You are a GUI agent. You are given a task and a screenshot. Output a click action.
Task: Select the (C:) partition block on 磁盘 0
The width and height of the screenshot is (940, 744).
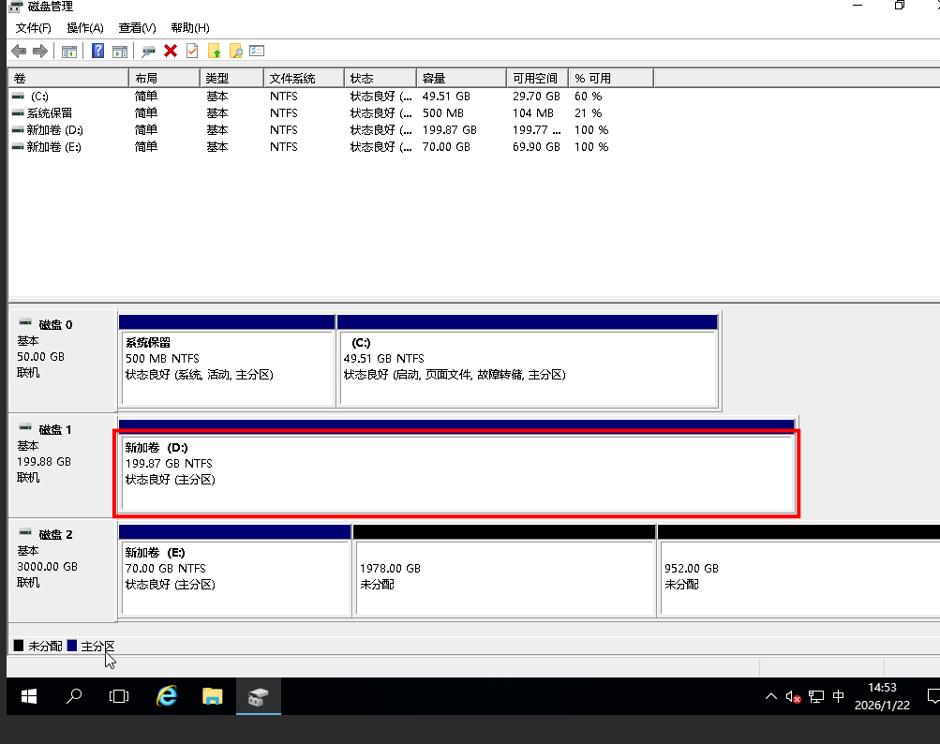point(528,367)
